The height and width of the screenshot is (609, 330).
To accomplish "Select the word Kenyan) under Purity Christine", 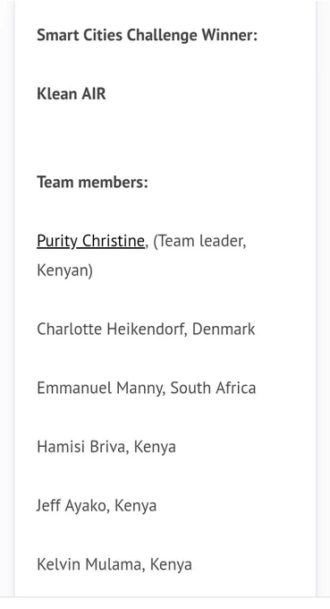I will (x=64, y=270).
